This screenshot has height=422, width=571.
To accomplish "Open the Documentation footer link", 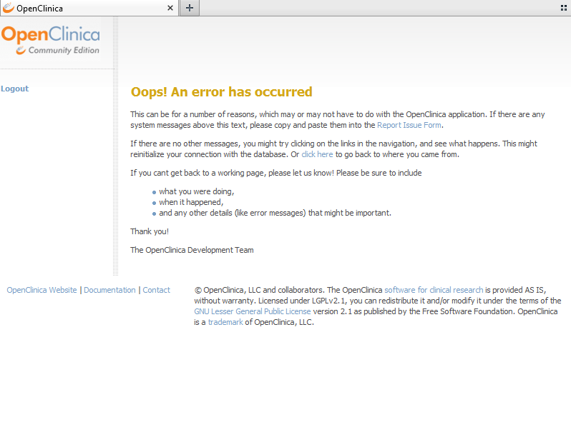I will pos(109,290).
